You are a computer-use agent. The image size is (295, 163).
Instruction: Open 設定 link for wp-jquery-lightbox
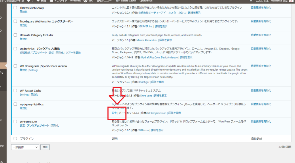(114, 113)
